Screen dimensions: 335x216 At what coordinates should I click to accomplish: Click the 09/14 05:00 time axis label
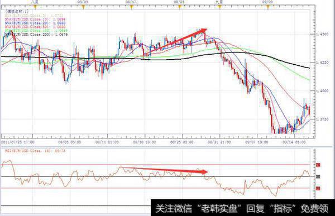click(x=294, y=142)
